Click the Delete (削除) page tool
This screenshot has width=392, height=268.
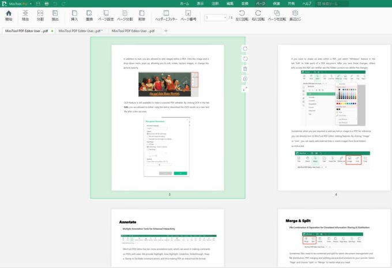tap(142, 16)
